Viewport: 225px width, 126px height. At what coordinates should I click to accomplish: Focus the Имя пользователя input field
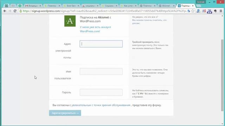[x=101, y=71]
